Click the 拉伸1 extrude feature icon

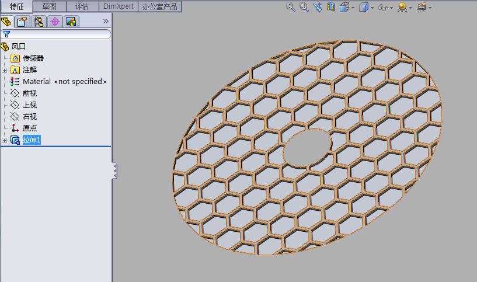point(15,140)
